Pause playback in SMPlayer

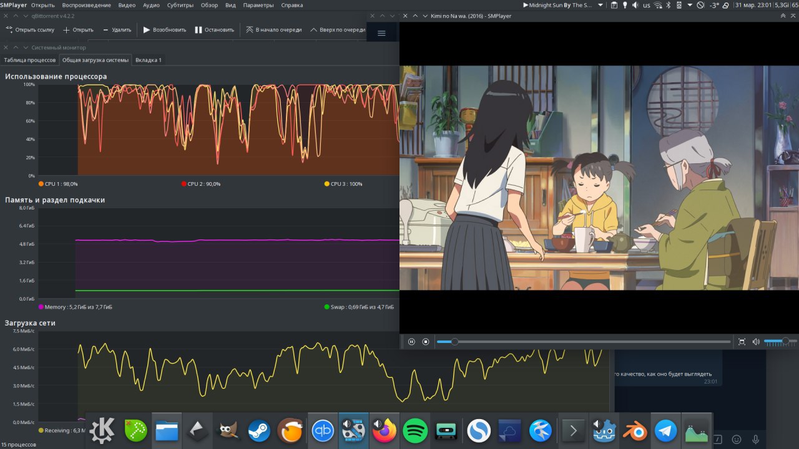411,342
